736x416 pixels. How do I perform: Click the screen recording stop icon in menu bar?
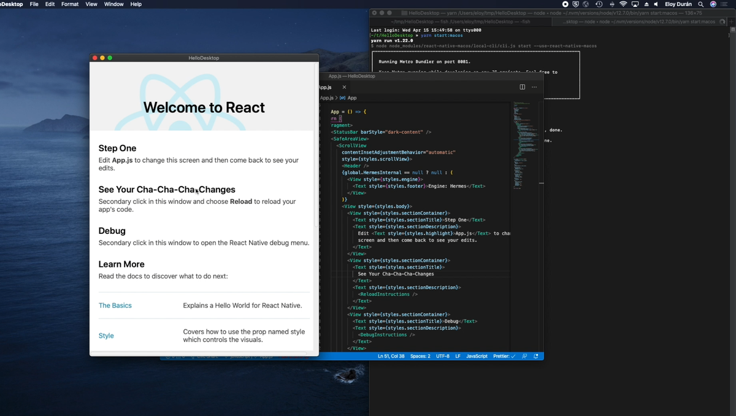[x=565, y=4]
